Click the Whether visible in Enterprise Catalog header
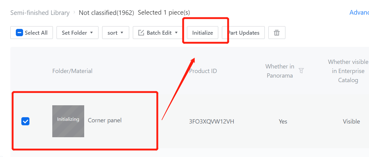The width and height of the screenshot is (369, 157). point(348,71)
